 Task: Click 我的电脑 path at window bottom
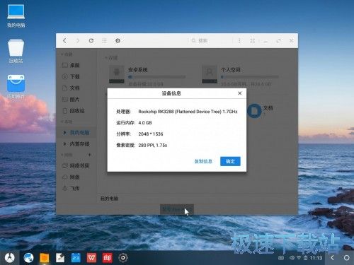click(x=110, y=199)
